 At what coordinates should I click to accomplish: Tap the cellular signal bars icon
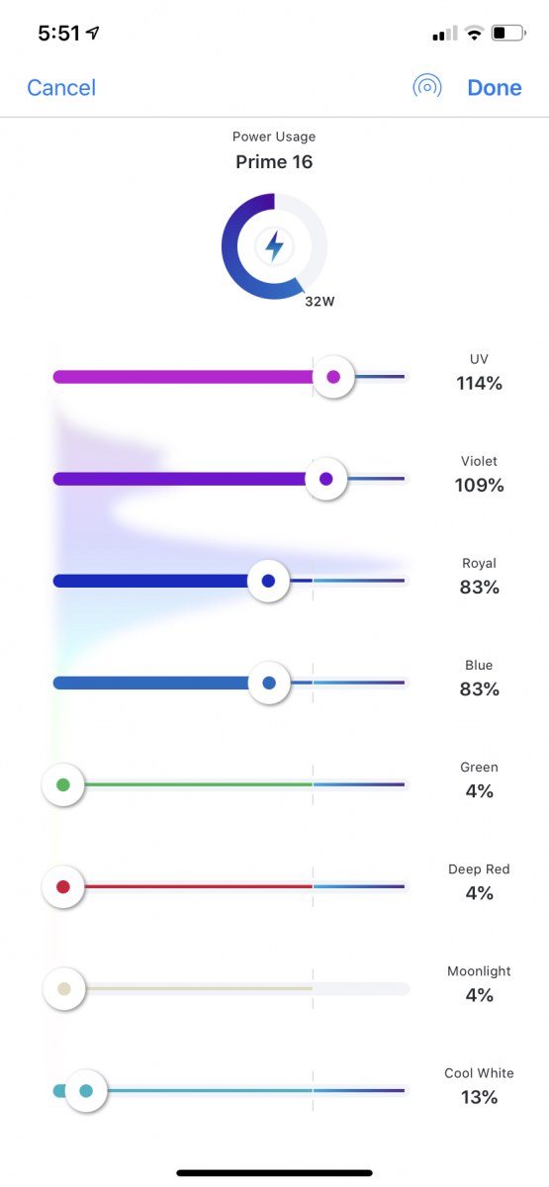point(446,34)
